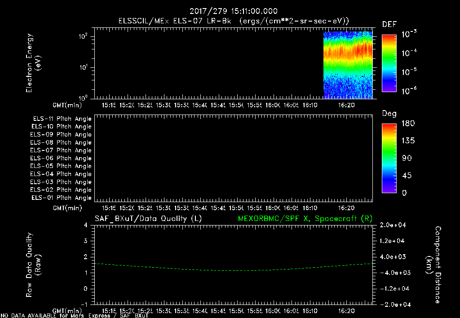Click 16:20 time label under the bottom panel
The width and height of the screenshot is (460, 318).
point(346,311)
